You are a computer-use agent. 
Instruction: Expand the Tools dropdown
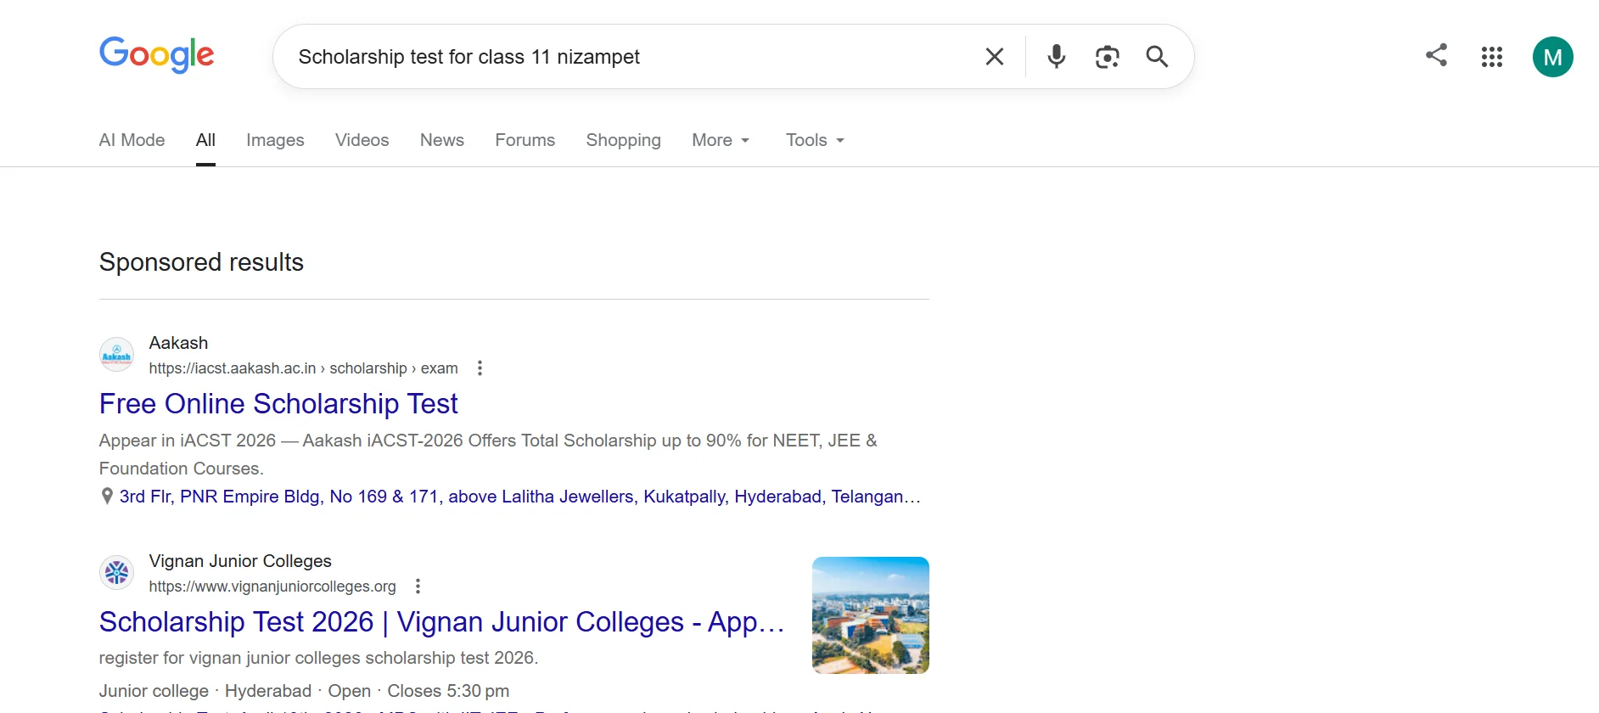[816, 140]
